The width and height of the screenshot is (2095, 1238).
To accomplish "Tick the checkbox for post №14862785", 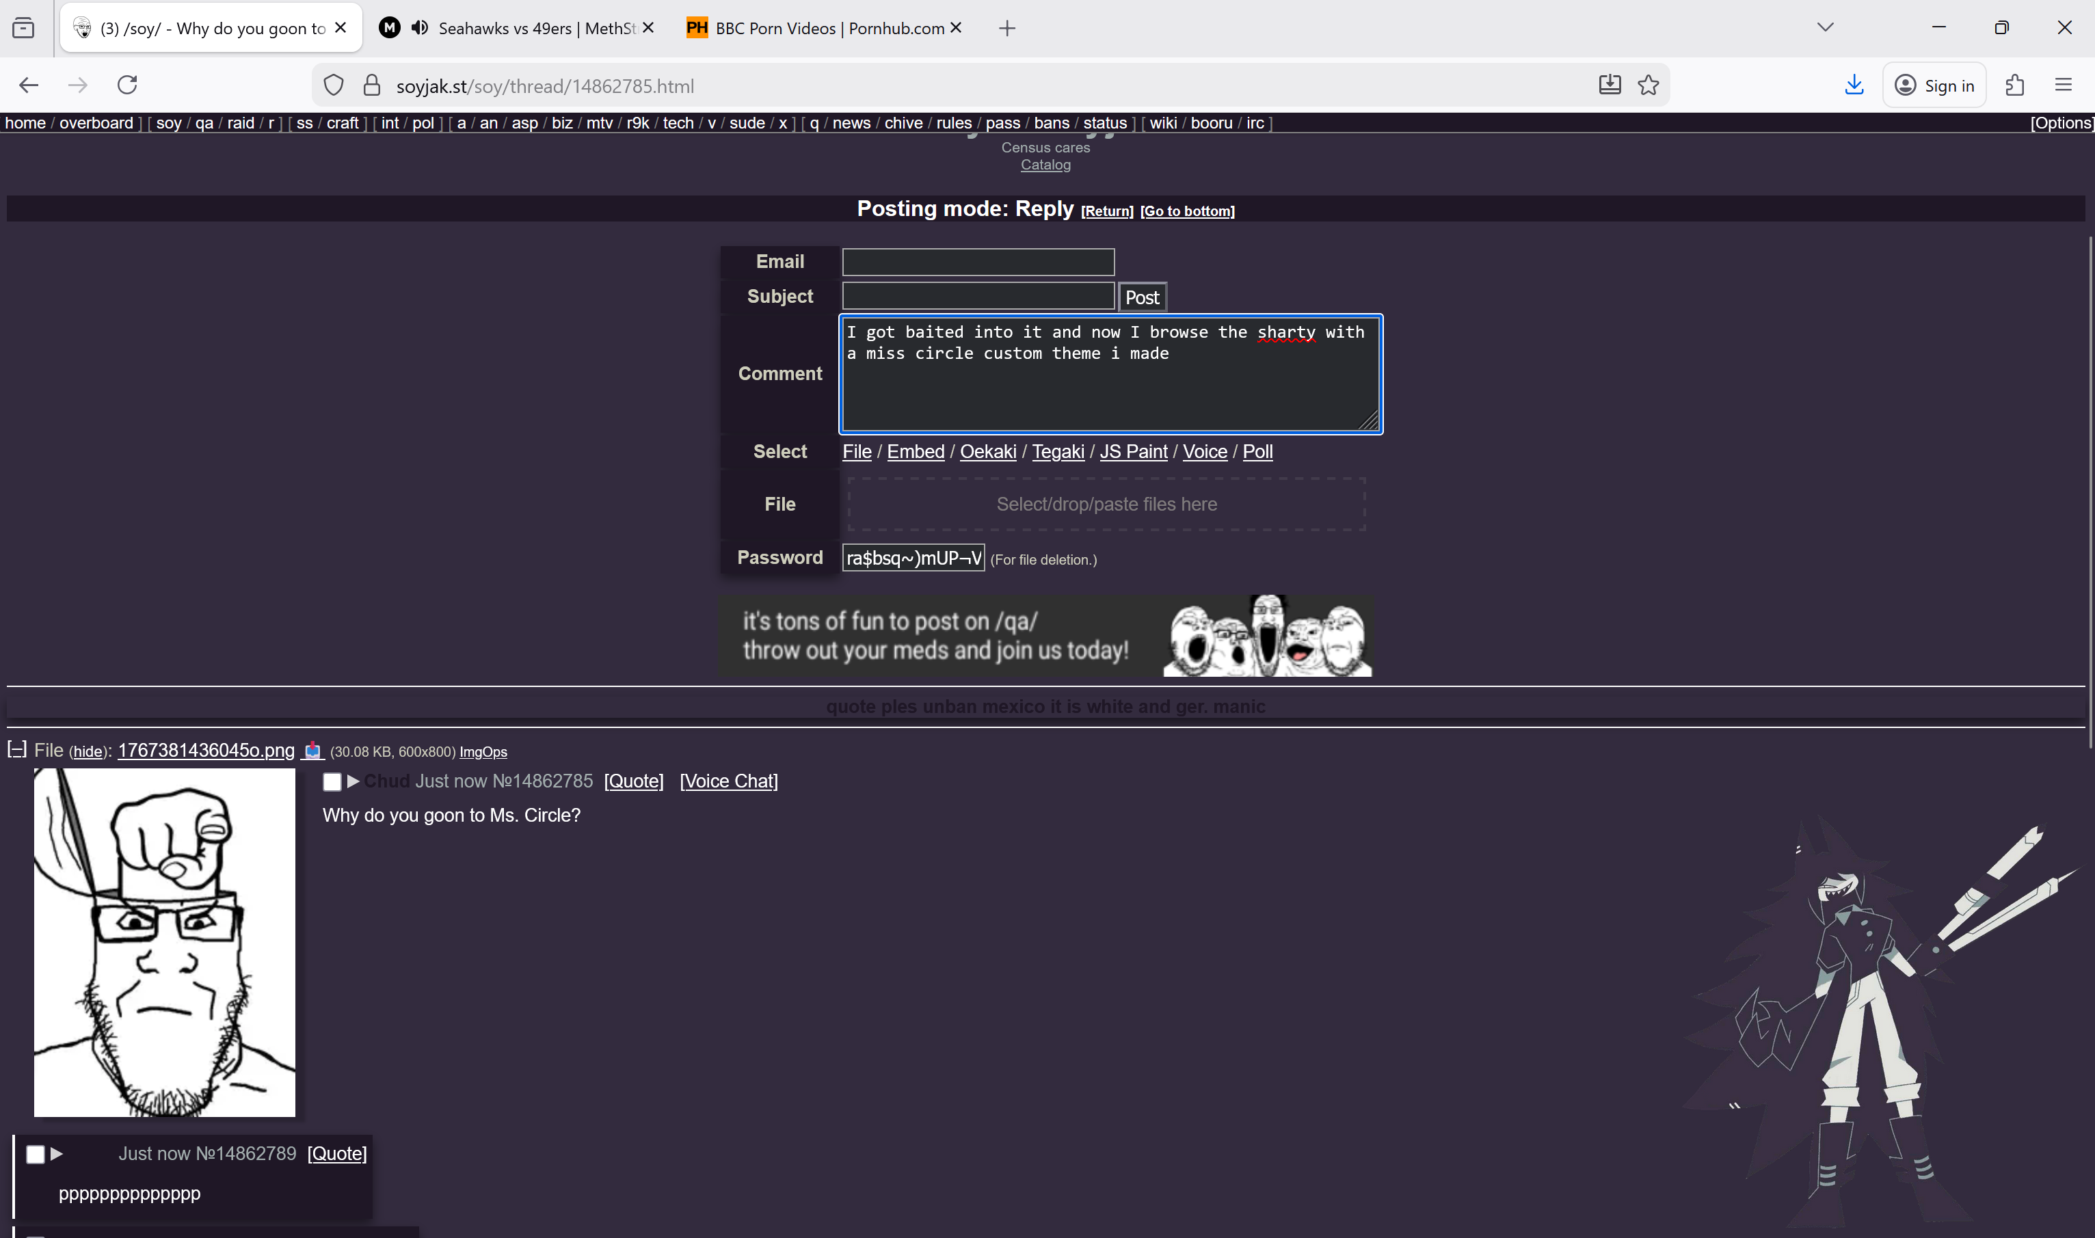I will (332, 781).
